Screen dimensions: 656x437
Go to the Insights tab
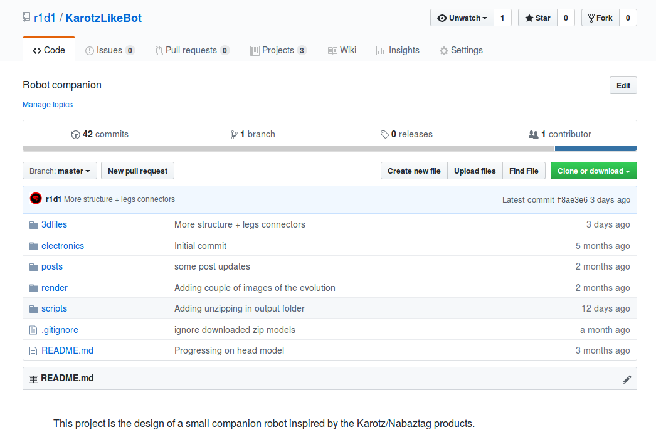pos(398,50)
